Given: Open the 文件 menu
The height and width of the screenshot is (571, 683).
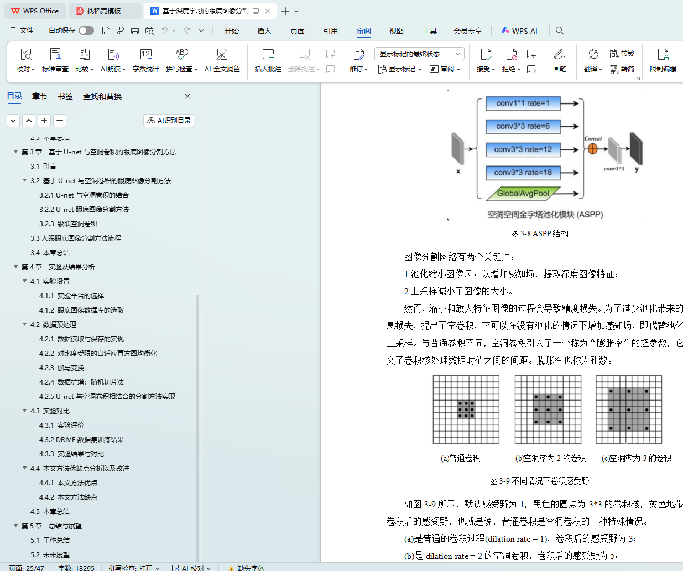Looking at the screenshot, I should click(22, 30).
